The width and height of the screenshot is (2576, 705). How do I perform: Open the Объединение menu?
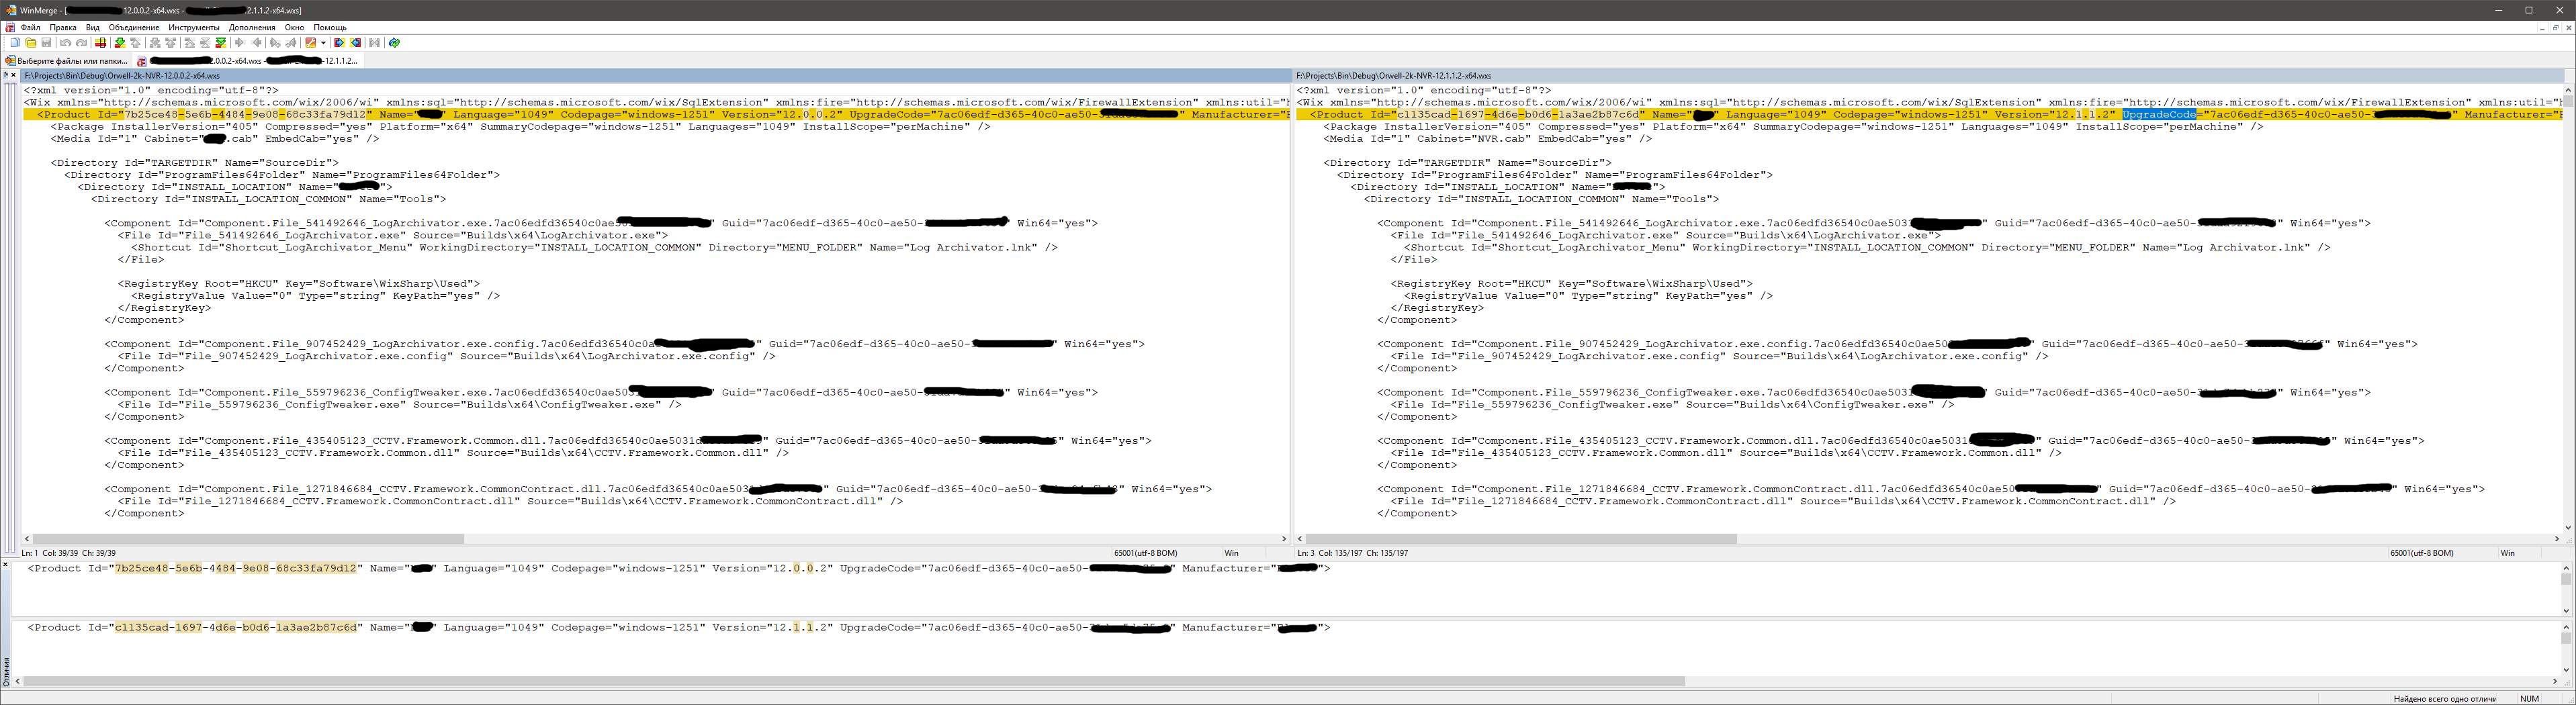click(134, 28)
